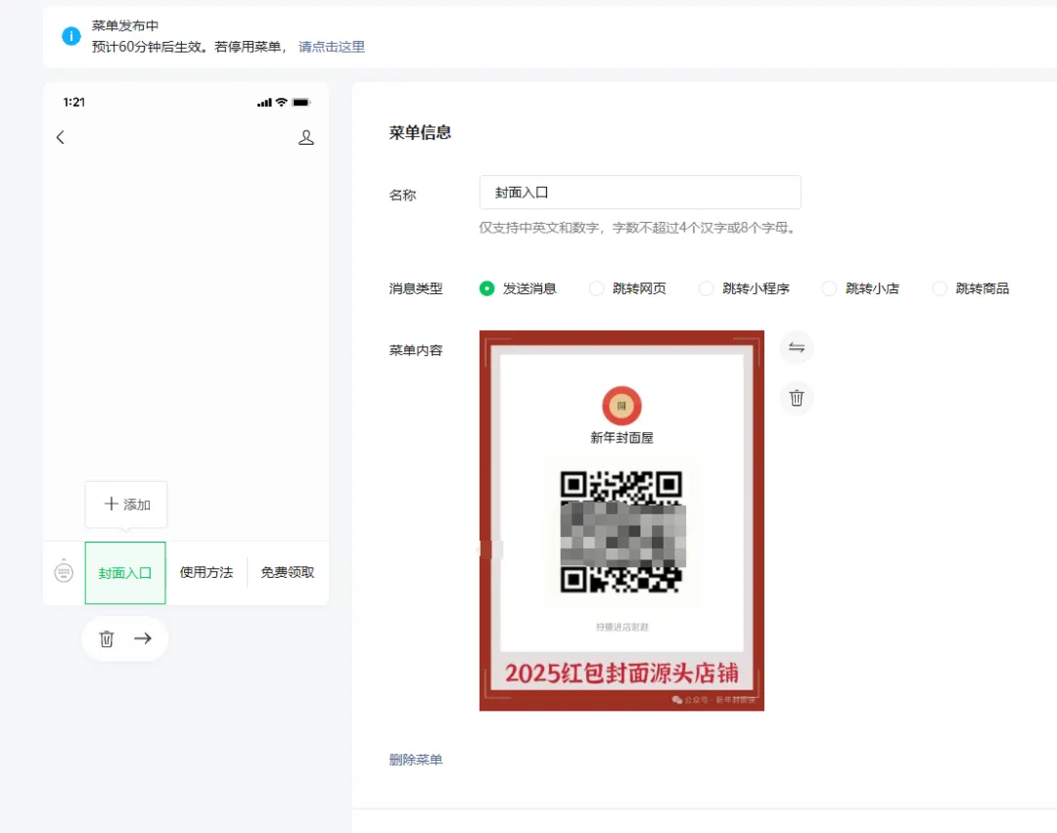This screenshot has width=1057, height=833.
Task: Click 添加 to add submenu
Action: click(x=126, y=504)
